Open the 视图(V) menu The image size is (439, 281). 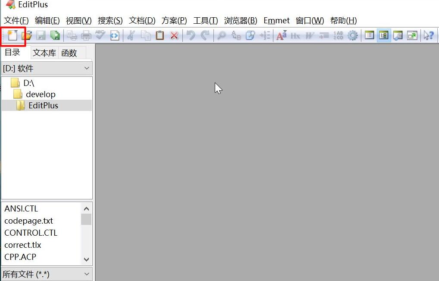[x=78, y=20]
